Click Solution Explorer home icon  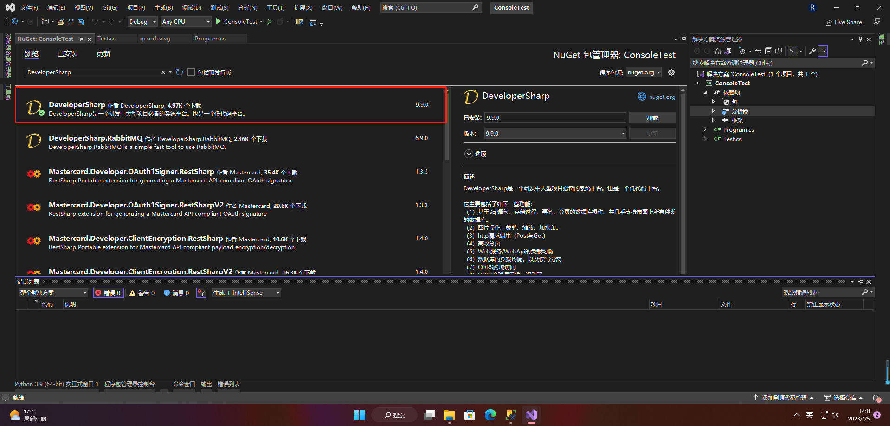tap(718, 51)
